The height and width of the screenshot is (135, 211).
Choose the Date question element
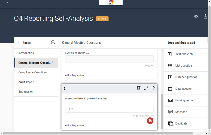[184, 89]
